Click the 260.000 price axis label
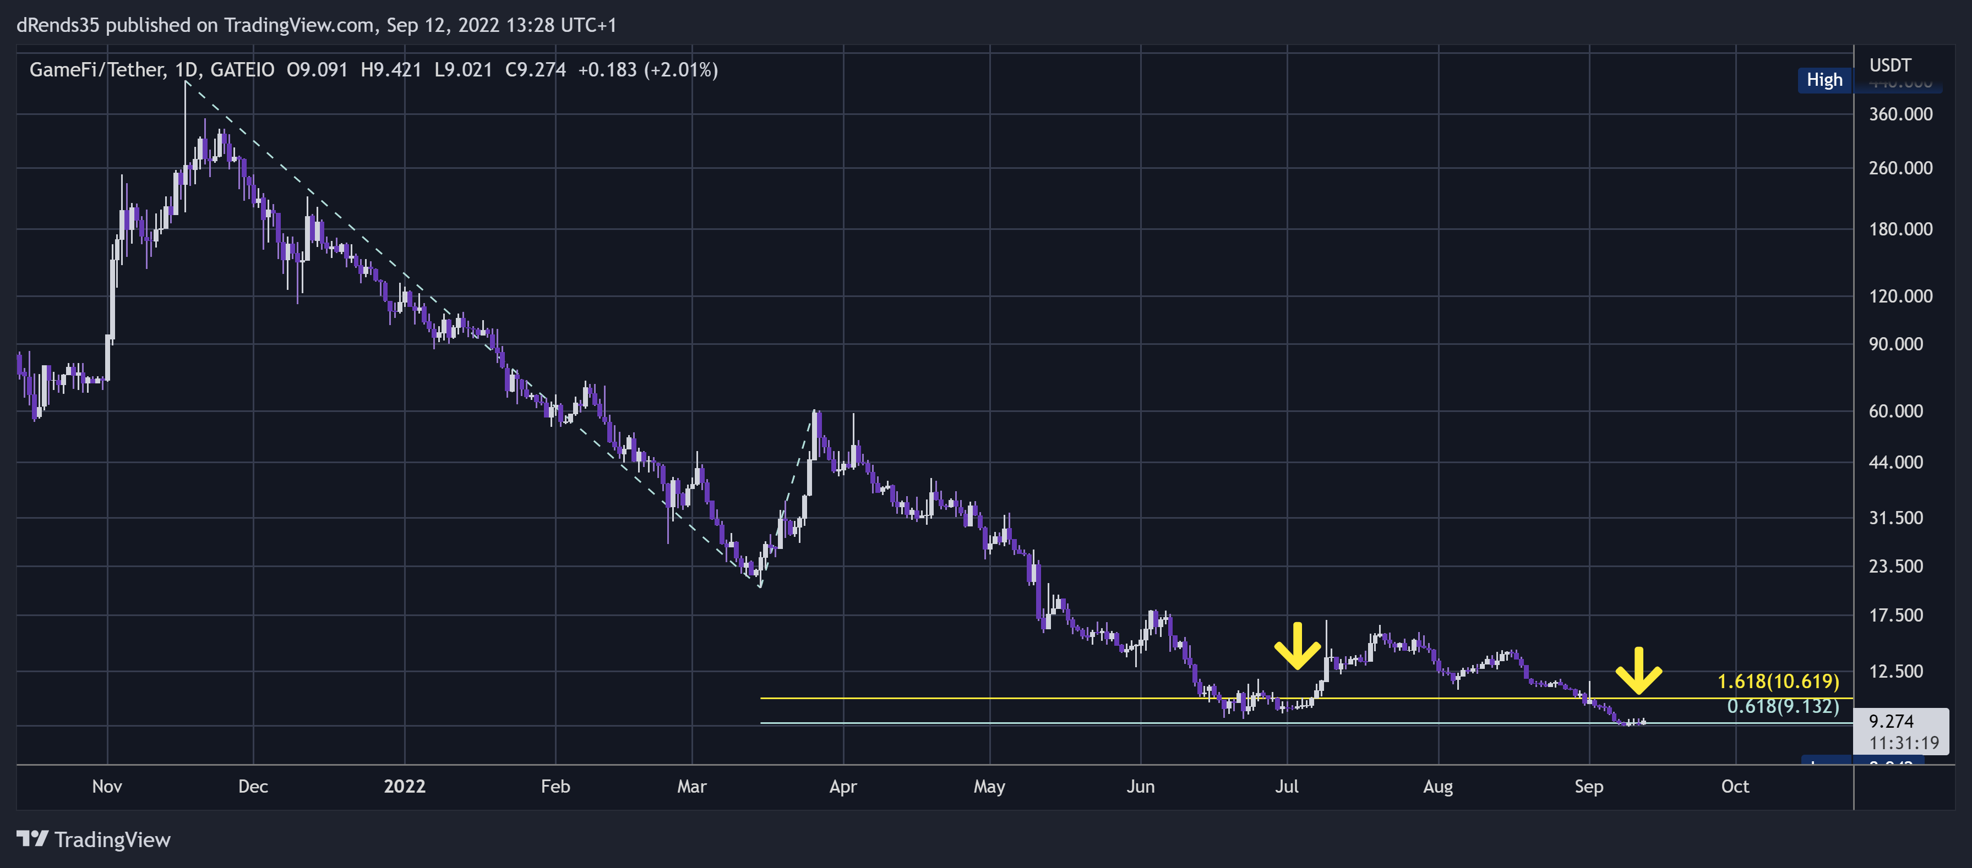Viewport: 1972px width, 868px height. click(1900, 167)
